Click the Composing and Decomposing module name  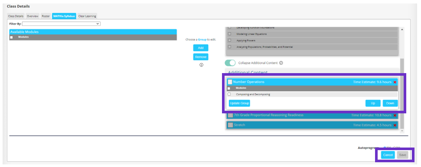click(253, 94)
